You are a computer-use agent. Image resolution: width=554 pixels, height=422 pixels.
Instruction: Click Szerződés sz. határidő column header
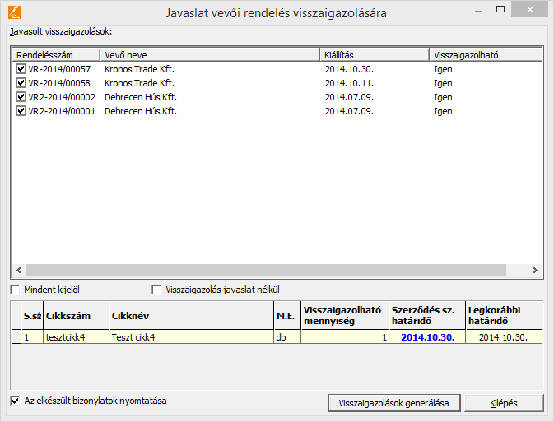[x=427, y=316]
